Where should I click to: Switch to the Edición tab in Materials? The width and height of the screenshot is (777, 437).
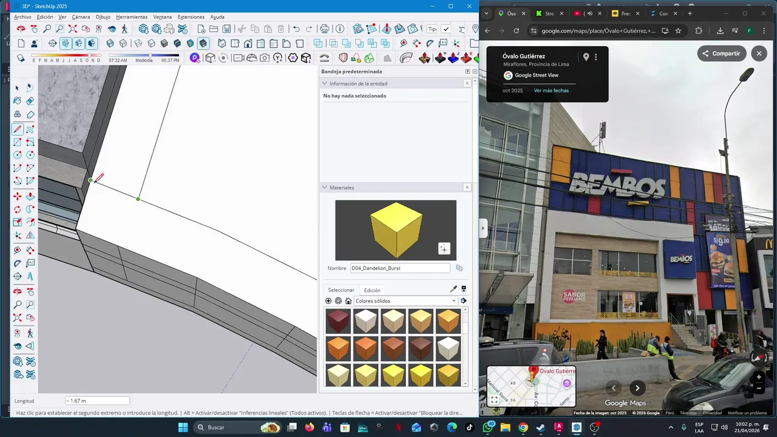372,290
